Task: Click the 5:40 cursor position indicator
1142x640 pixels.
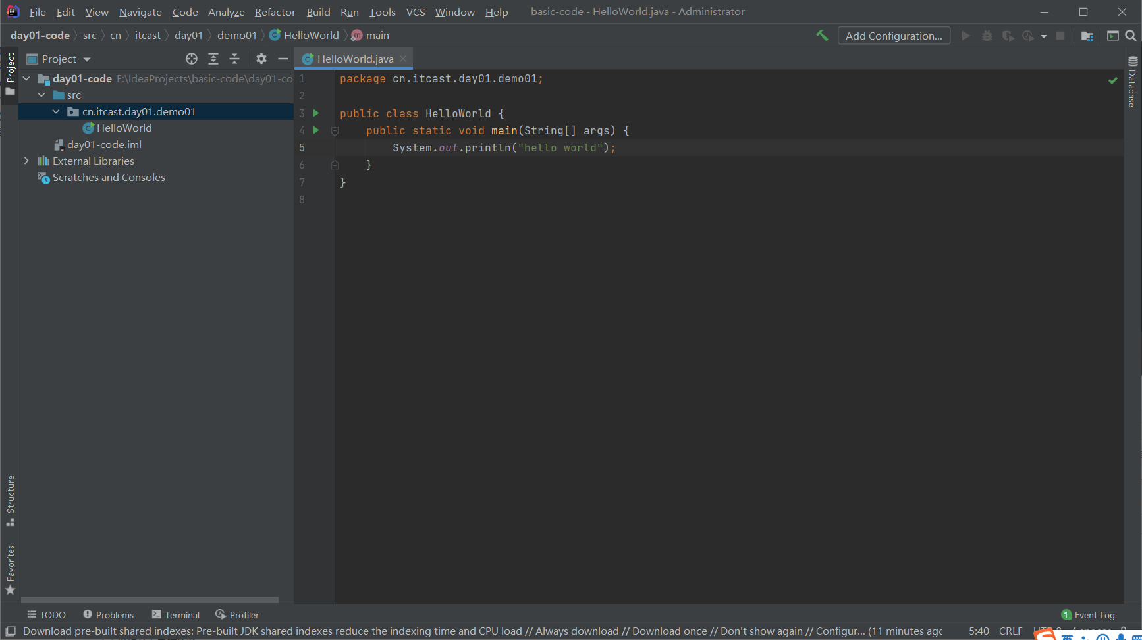Action: 979,631
